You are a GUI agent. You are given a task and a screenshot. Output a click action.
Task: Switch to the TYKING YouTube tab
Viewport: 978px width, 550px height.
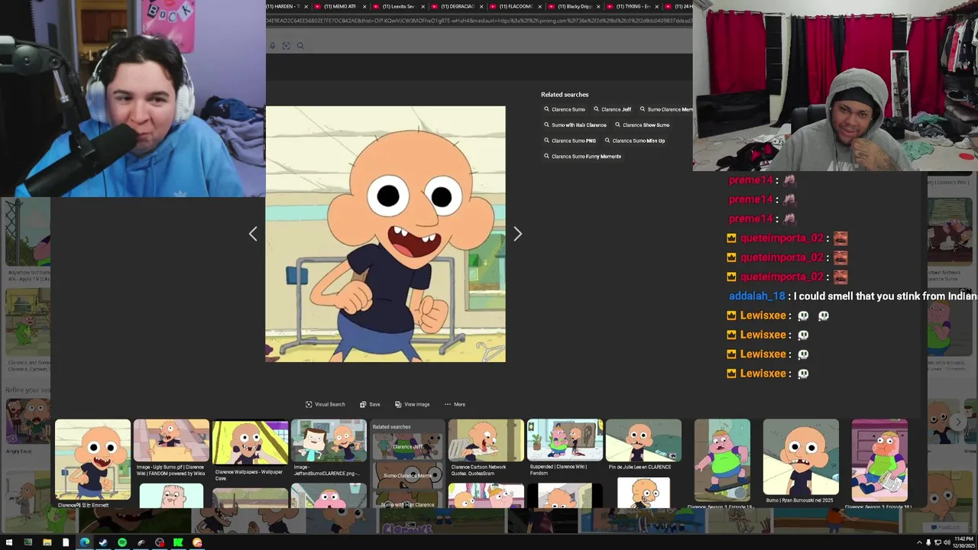point(633,6)
